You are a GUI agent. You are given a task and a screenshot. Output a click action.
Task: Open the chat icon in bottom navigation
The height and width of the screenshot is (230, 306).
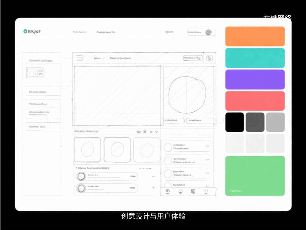[180, 191]
